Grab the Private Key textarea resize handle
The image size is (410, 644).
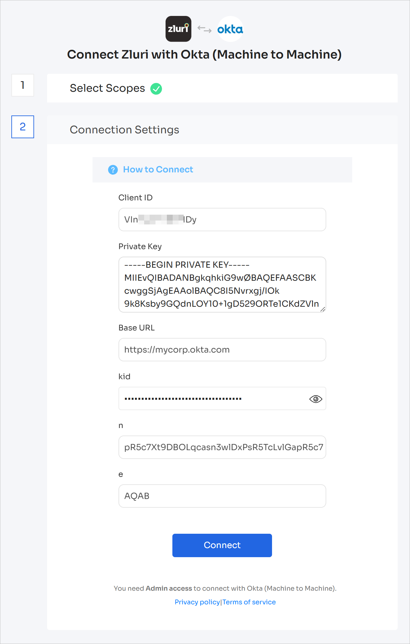pos(323,309)
